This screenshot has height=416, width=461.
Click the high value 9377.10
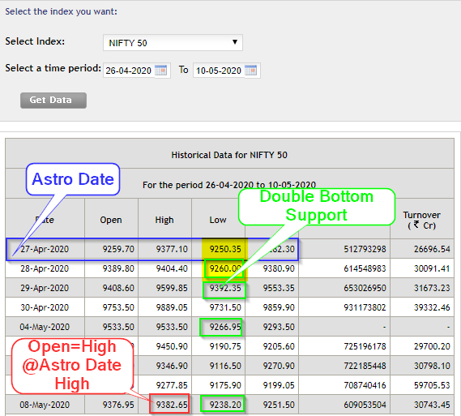point(172,249)
